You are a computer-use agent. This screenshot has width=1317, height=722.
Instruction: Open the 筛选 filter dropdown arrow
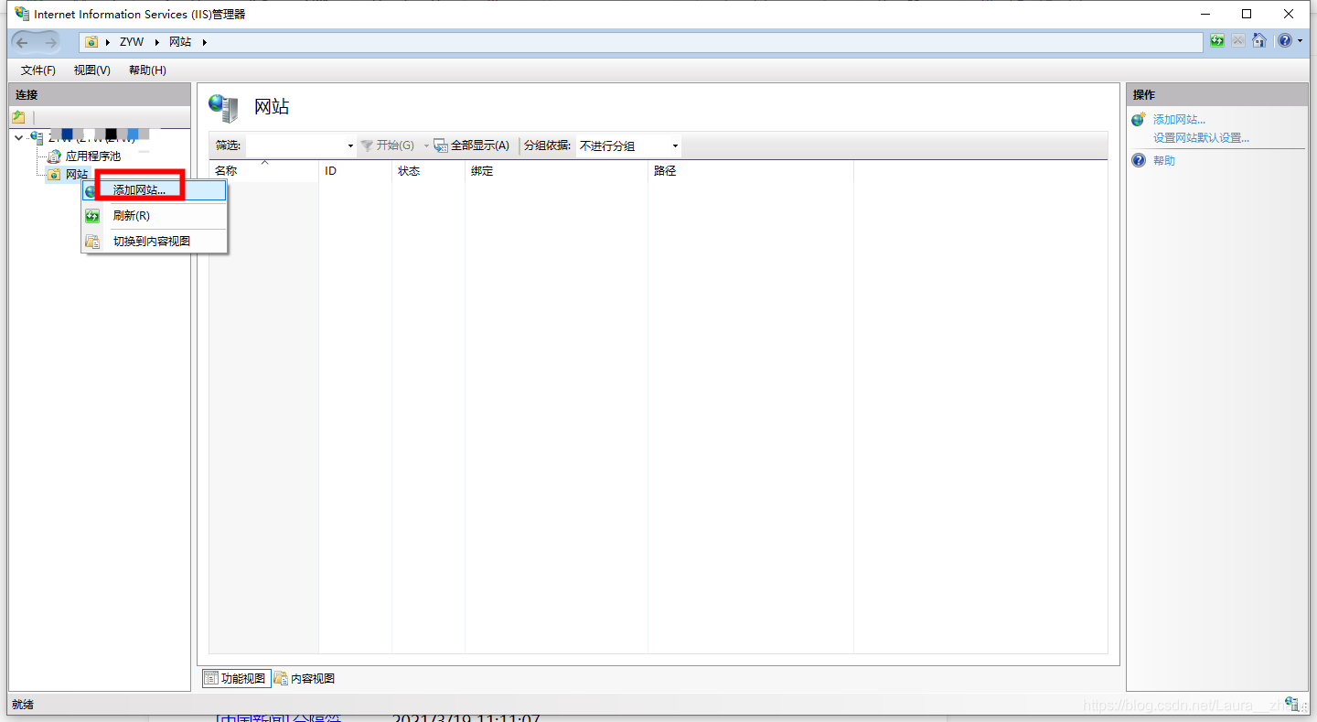coord(350,145)
